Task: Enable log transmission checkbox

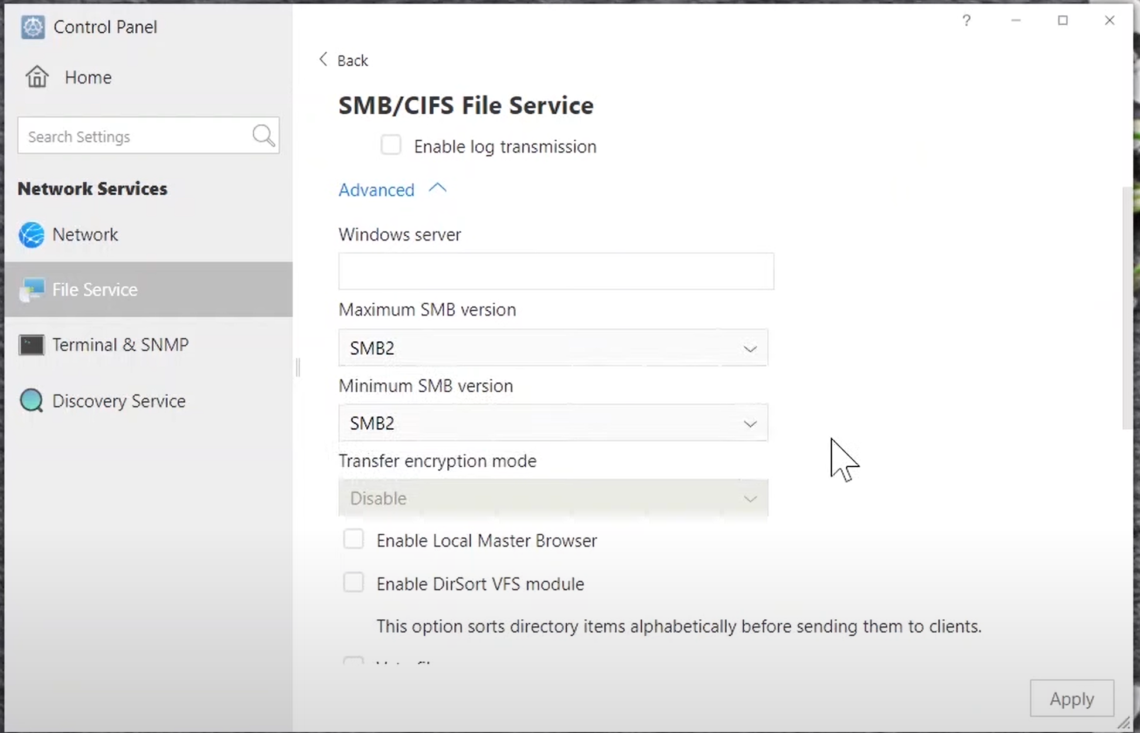Action: 391,145
